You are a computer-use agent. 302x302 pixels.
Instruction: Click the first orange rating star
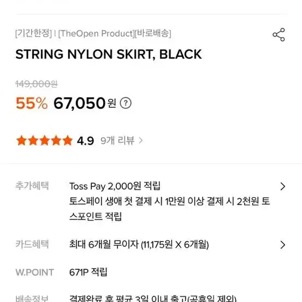coord(21,140)
